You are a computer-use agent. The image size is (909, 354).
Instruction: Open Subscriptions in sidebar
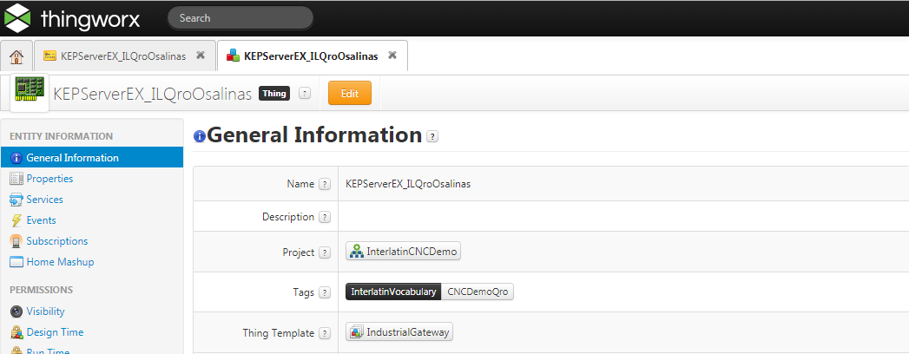click(56, 241)
